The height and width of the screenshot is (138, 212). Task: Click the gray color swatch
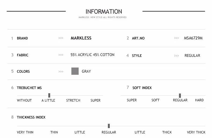point(75,71)
